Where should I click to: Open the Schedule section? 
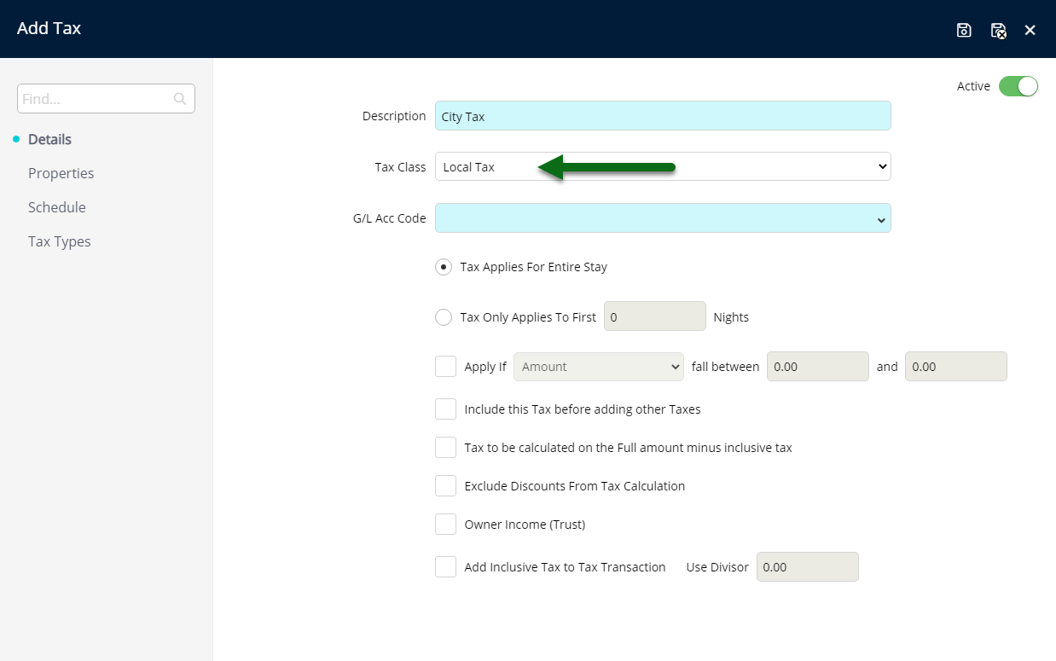click(57, 207)
